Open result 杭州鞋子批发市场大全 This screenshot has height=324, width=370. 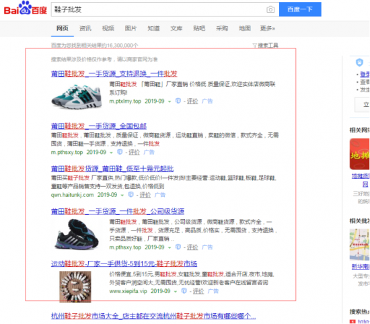(x=153, y=316)
